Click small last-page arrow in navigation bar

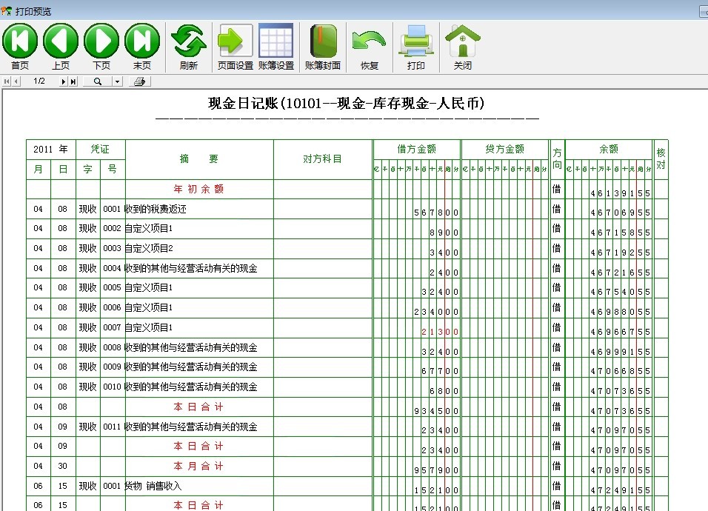pyautogui.click(x=73, y=81)
